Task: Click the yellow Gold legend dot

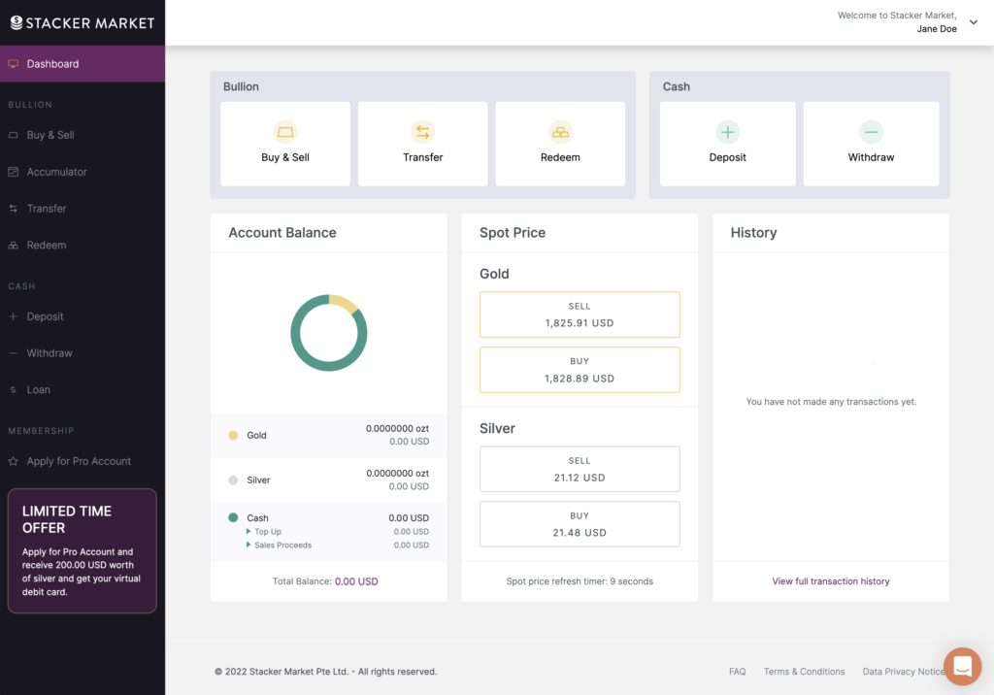Action: tap(233, 436)
